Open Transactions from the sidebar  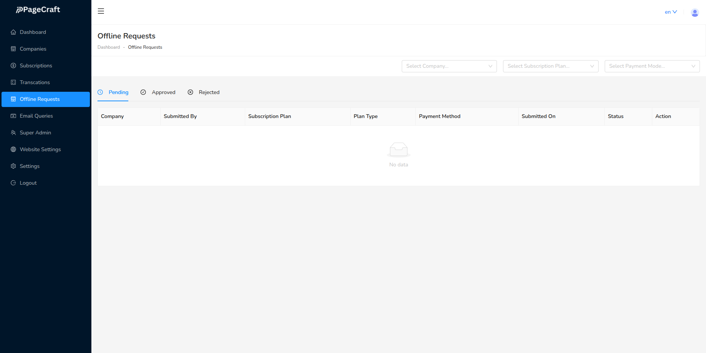coord(35,83)
